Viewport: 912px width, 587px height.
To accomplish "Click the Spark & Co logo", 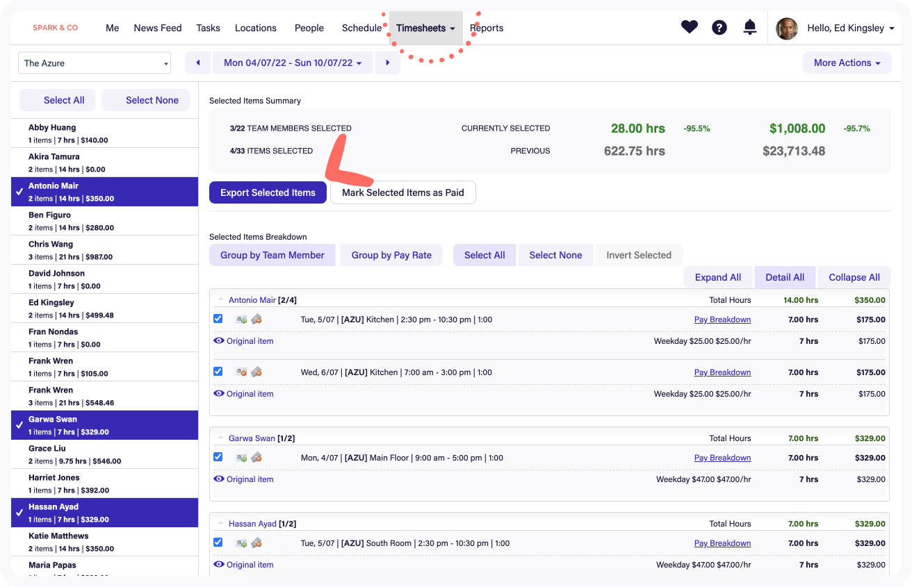I will [56, 28].
